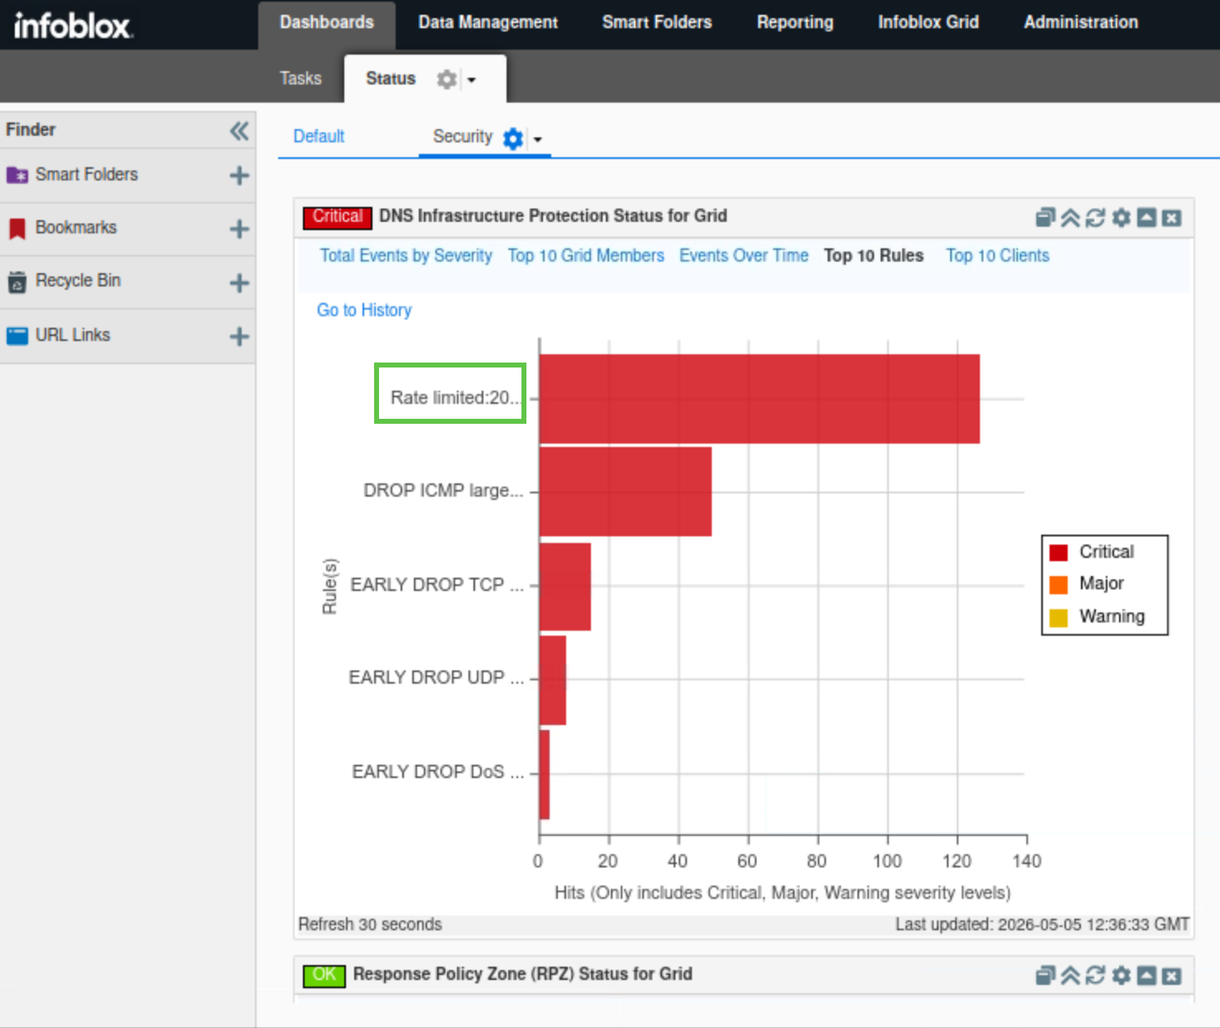Open settings gear of RPZ Status widget

[x=1121, y=976]
